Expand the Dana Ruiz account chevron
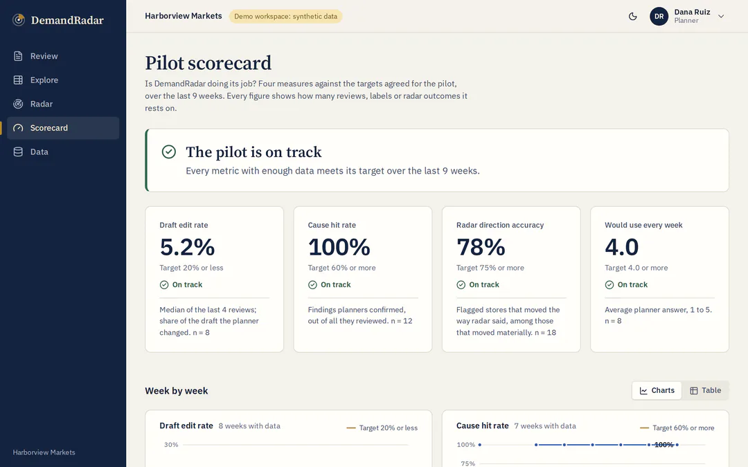The width and height of the screenshot is (748, 467). (721, 16)
